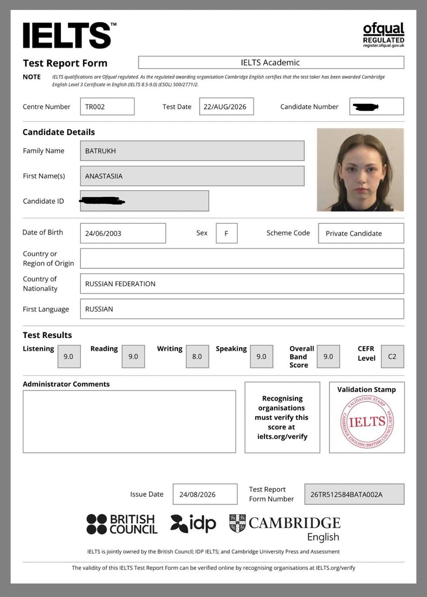Screen dimensions: 427x597
Task: Click the Overall Band Score label
Action: 301,356
